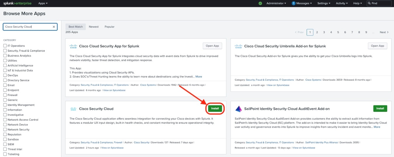Tick the Utilities checkbox
The height and width of the screenshot is (157, 394).
[x=5, y=60]
